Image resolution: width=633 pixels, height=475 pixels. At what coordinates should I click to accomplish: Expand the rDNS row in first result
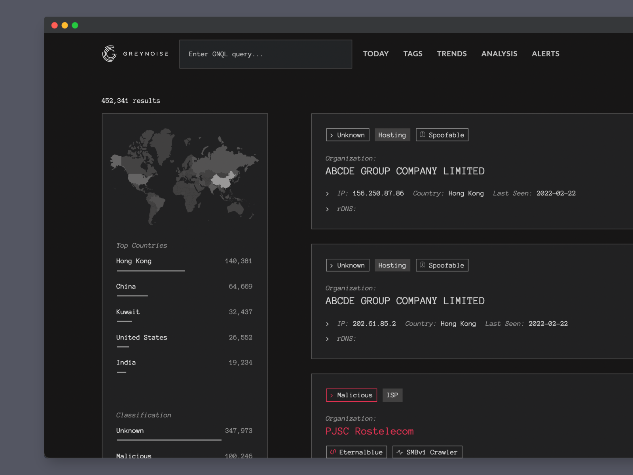pos(327,209)
